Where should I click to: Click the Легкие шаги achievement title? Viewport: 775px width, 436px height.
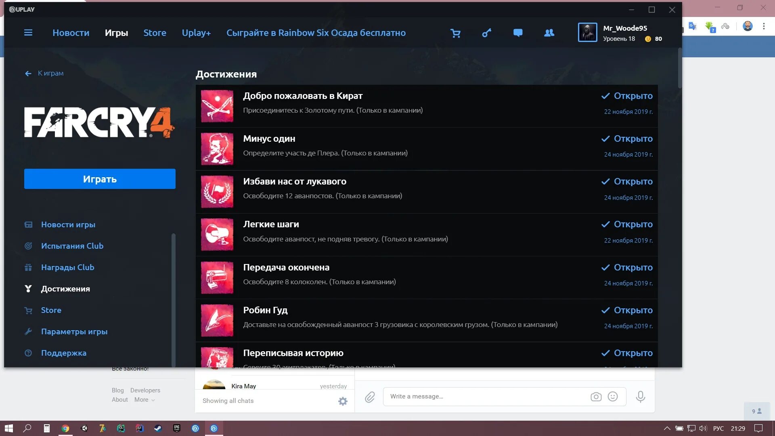pos(271,224)
